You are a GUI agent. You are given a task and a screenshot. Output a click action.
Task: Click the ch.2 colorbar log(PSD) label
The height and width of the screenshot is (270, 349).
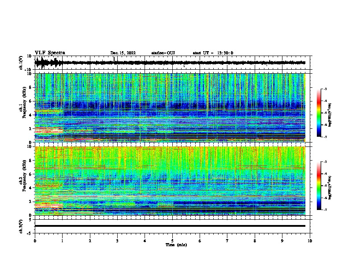pyautogui.click(x=330, y=188)
